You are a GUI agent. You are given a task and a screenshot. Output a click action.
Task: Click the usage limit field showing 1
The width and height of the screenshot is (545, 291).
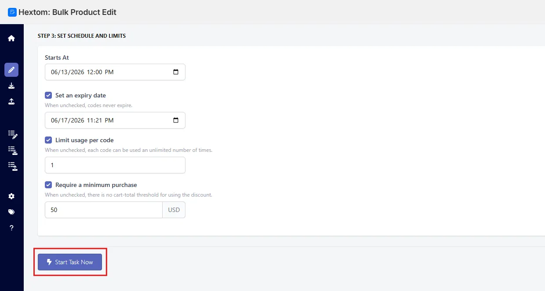tap(115, 165)
